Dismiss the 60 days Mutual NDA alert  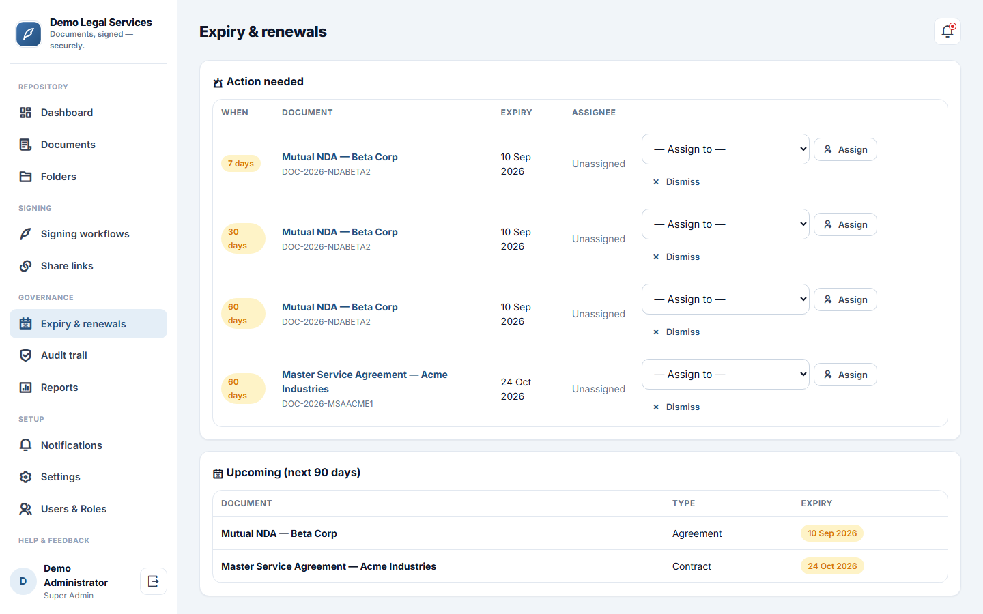pos(676,332)
